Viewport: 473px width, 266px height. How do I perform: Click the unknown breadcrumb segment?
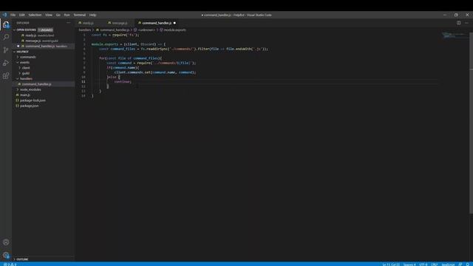point(145,30)
